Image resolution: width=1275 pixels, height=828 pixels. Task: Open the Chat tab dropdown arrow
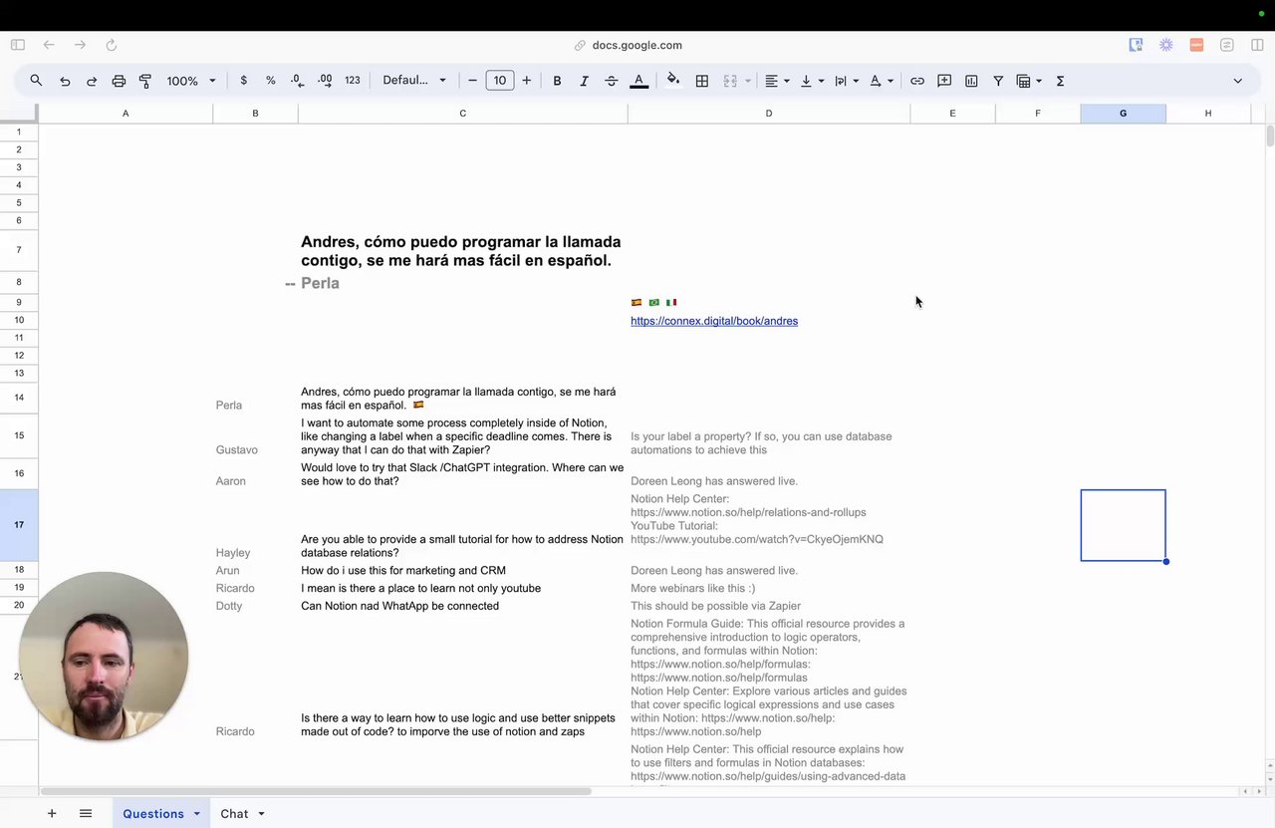click(x=261, y=814)
